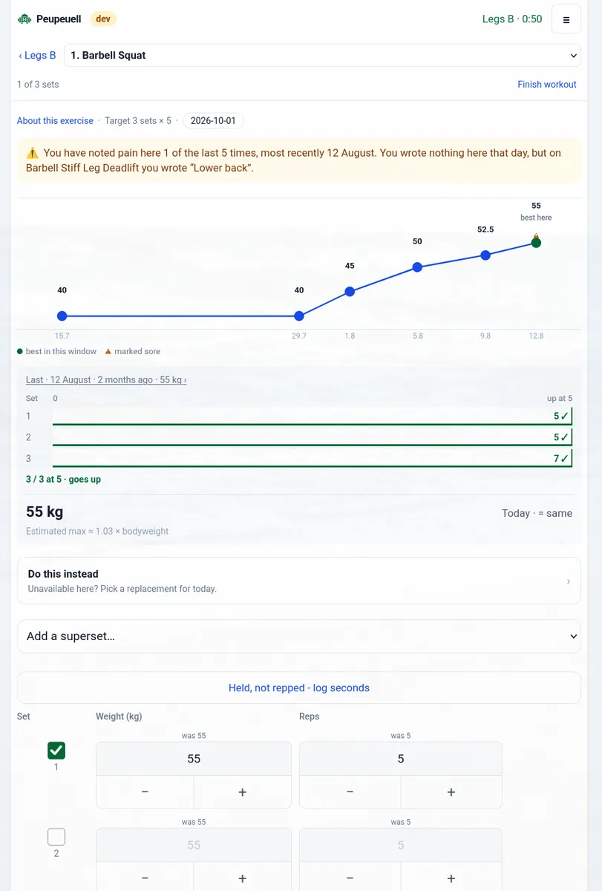Increase set 1 weight with plus button
The image size is (602, 891).
(243, 792)
